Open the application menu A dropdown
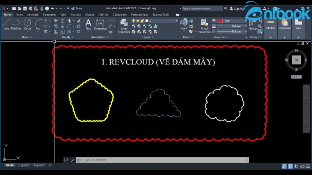Screen dimensions: 312x175 pos(5,8)
